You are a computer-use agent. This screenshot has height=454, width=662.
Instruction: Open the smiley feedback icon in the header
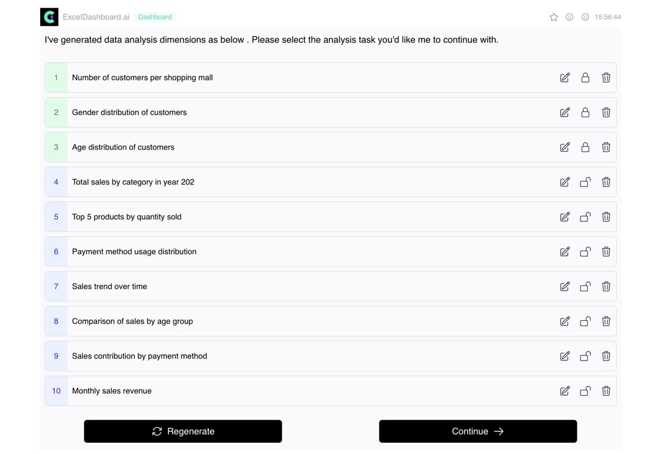click(x=569, y=17)
